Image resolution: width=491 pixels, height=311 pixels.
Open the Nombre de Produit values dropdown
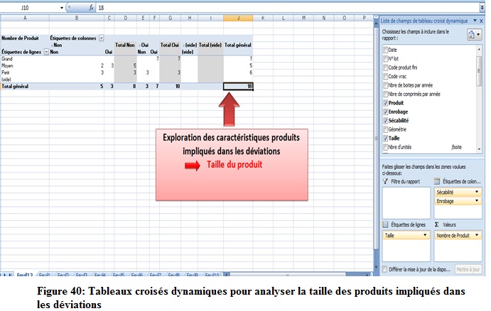[477, 235]
